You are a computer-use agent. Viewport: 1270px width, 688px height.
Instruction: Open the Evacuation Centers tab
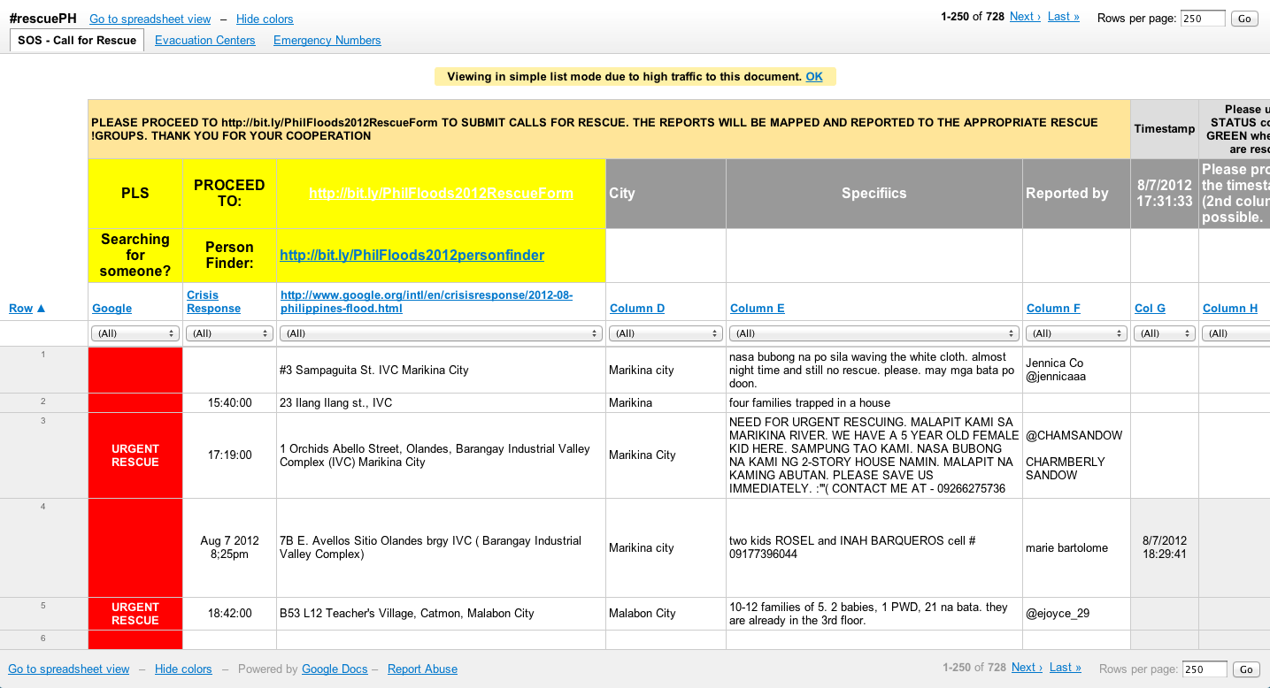tap(204, 41)
